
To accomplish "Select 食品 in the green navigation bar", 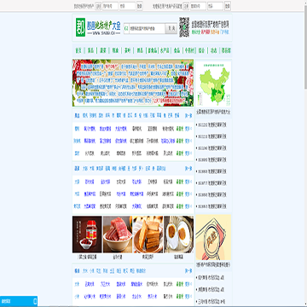I will click(177, 50).
